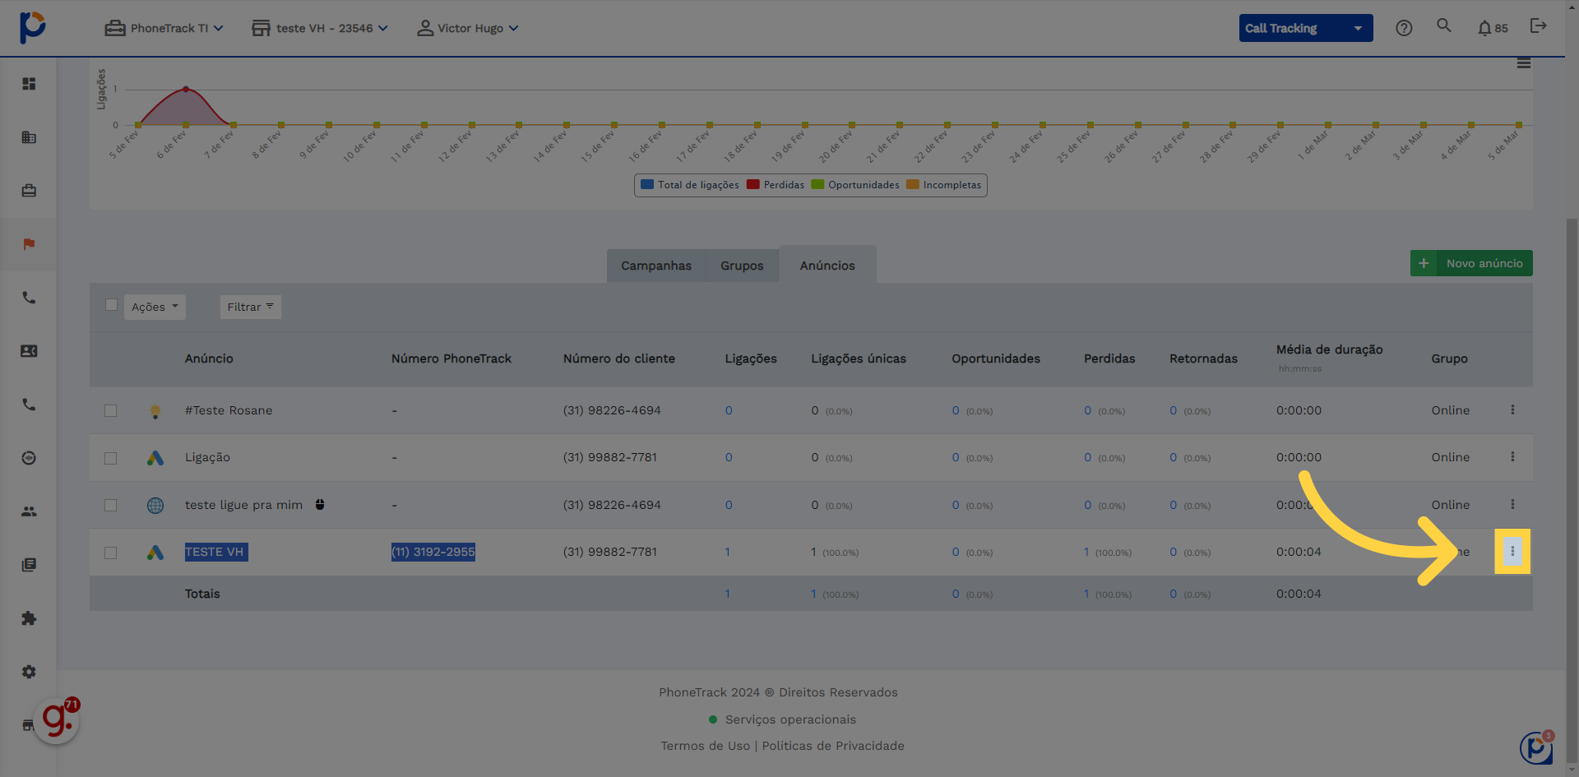
Task: Toggle Perdidas legend series
Action: pyautogui.click(x=776, y=185)
